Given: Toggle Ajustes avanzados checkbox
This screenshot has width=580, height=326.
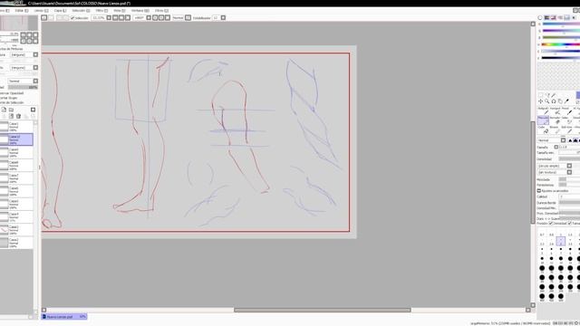Looking at the screenshot, I should click(x=539, y=191).
